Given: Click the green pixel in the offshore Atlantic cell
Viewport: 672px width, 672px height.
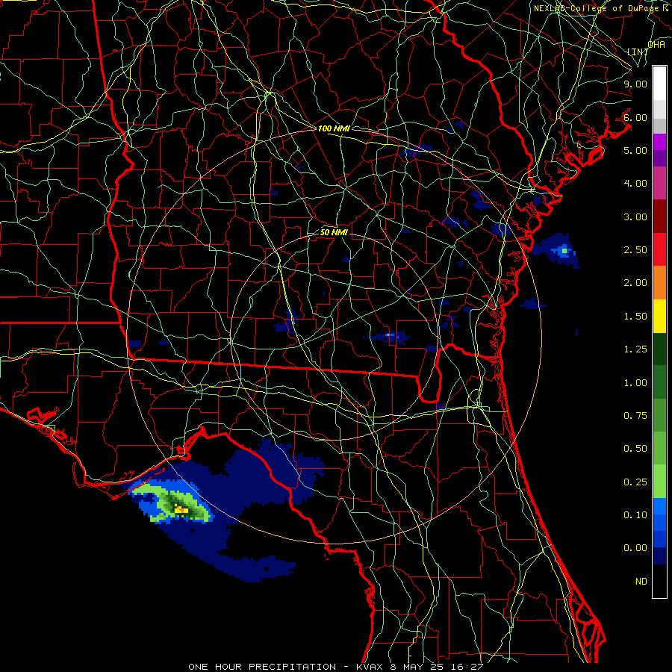Looking at the screenshot, I should [564, 251].
